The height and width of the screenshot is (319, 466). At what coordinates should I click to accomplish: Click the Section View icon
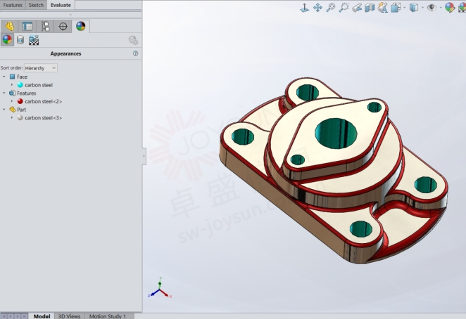pyautogui.click(x=370, y=7)
